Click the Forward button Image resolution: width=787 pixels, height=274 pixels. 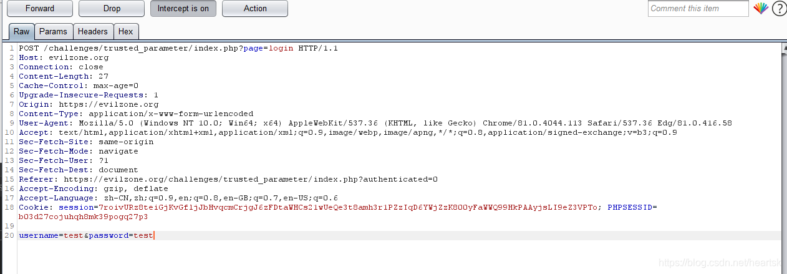tap(40, 9)
